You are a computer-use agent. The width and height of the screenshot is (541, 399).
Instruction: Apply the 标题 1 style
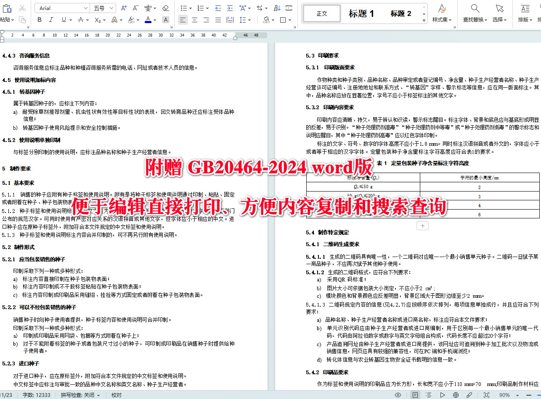361,13
